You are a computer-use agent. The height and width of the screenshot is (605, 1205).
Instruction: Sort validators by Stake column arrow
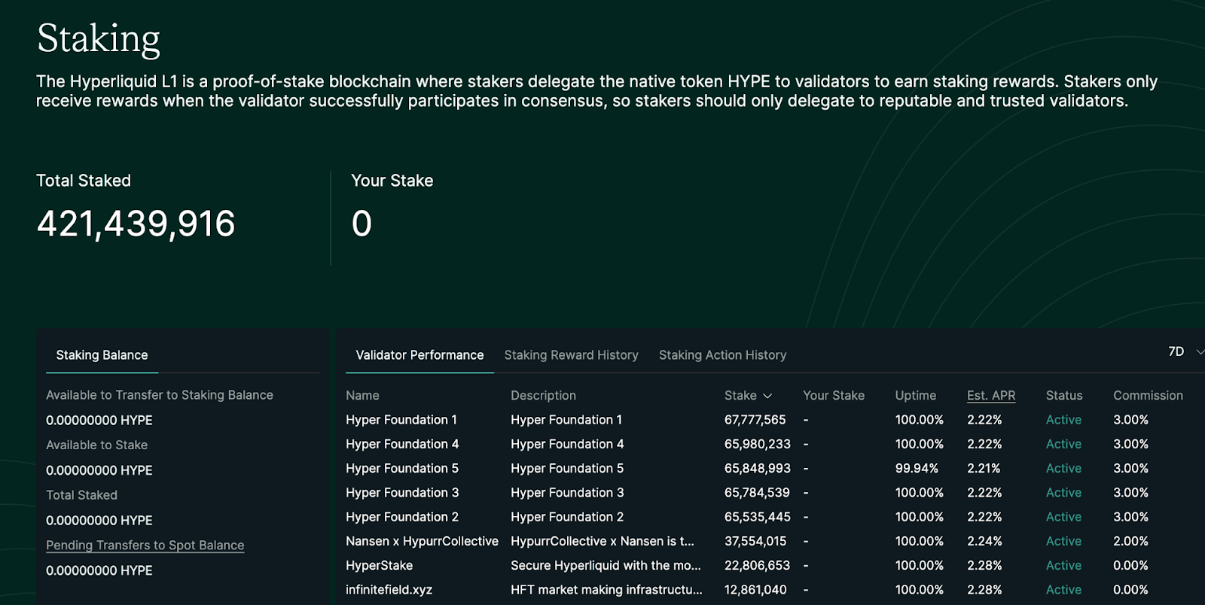(767, 396)
